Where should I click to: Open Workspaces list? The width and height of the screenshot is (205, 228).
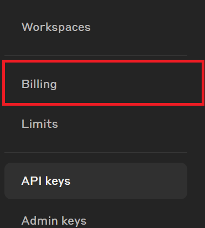tap(96, 27)
